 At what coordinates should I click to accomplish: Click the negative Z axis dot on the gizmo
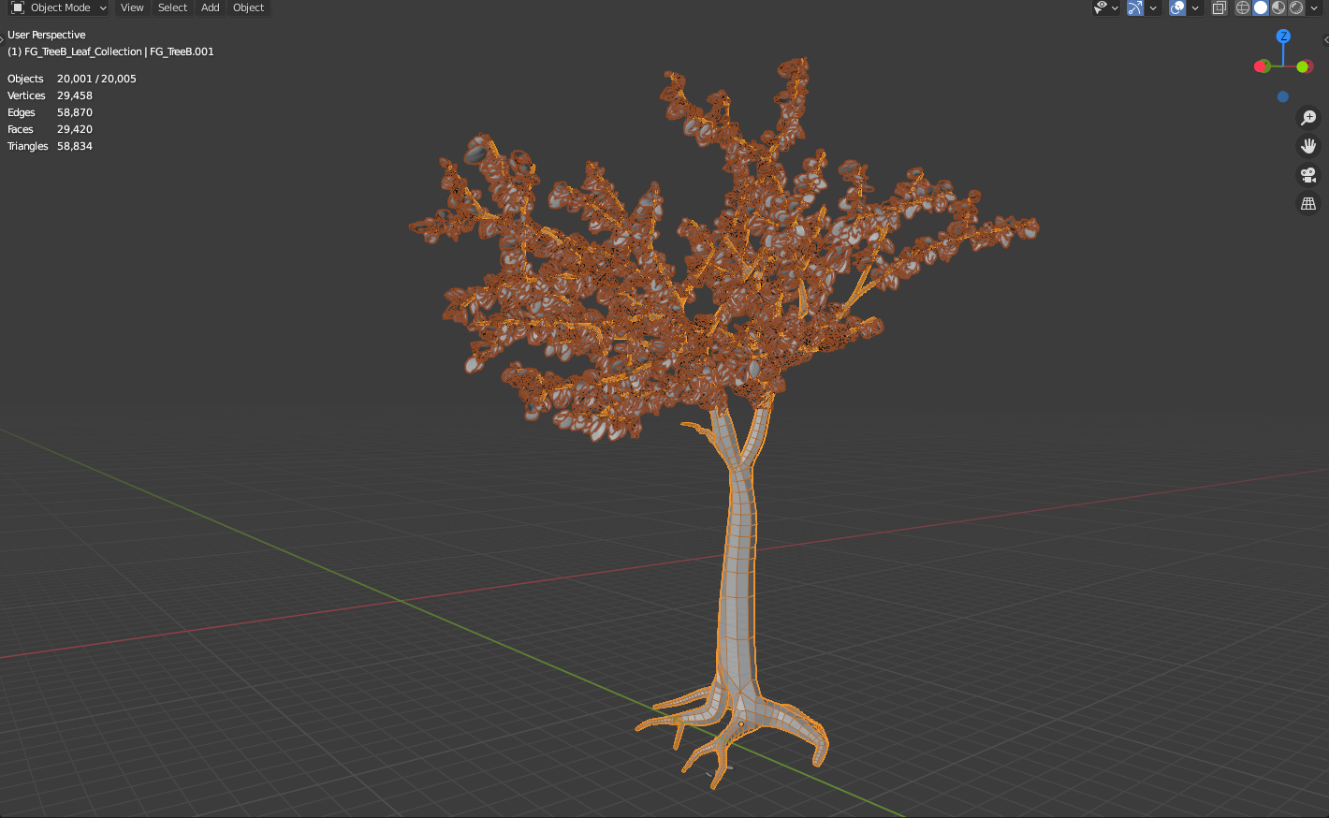(1283, 96)
